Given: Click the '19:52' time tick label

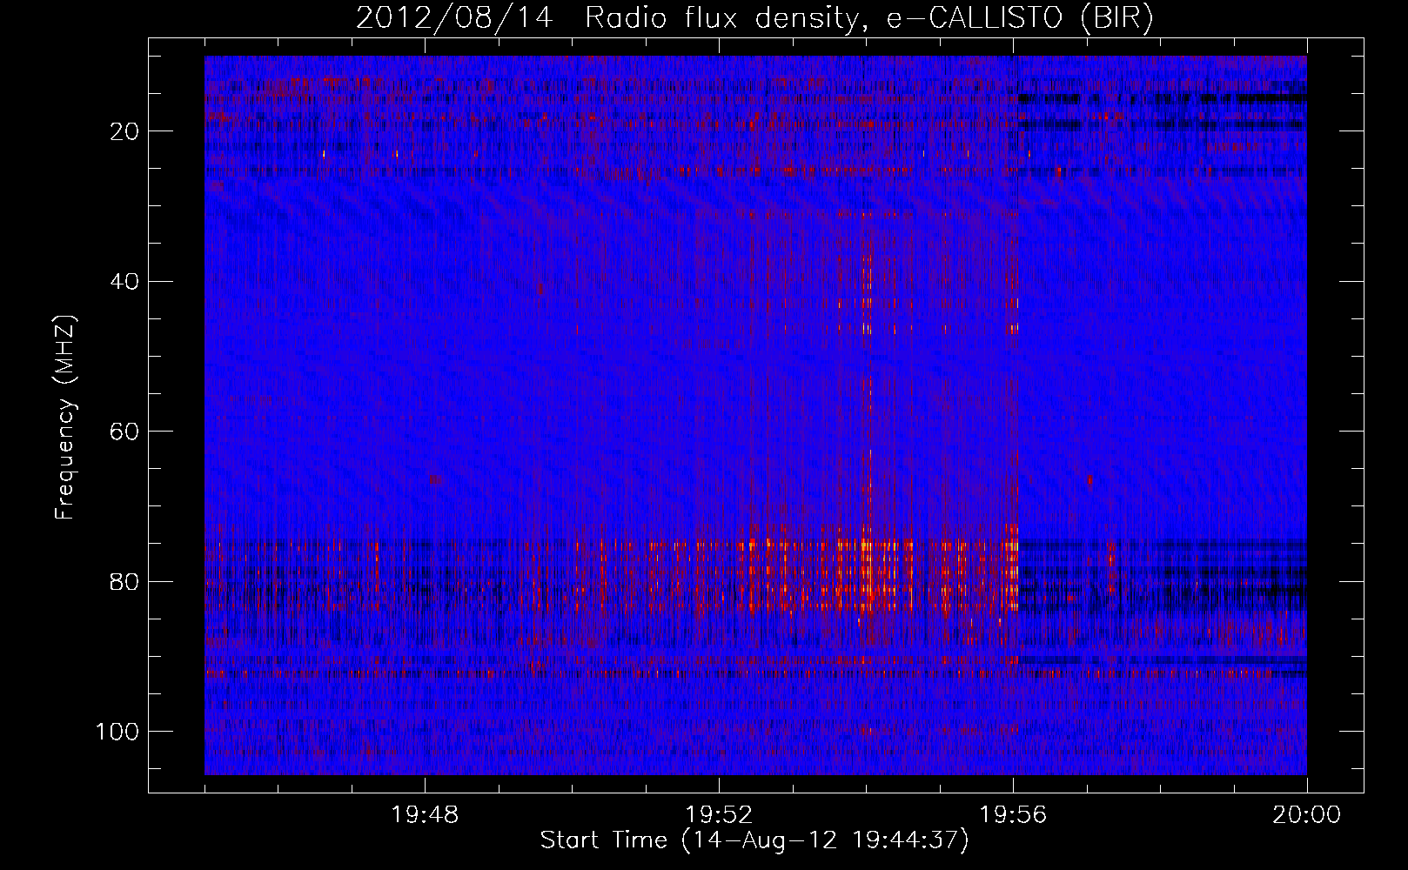Looking at the screenshot, I should pos(719,815).
